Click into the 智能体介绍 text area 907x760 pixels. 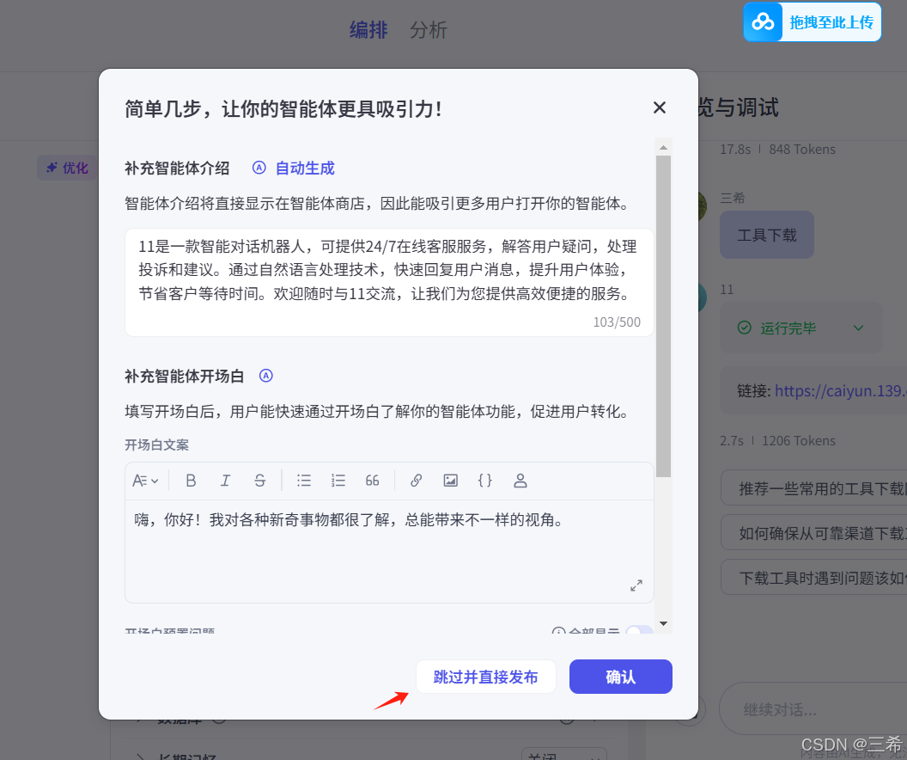tap(389, 282)
